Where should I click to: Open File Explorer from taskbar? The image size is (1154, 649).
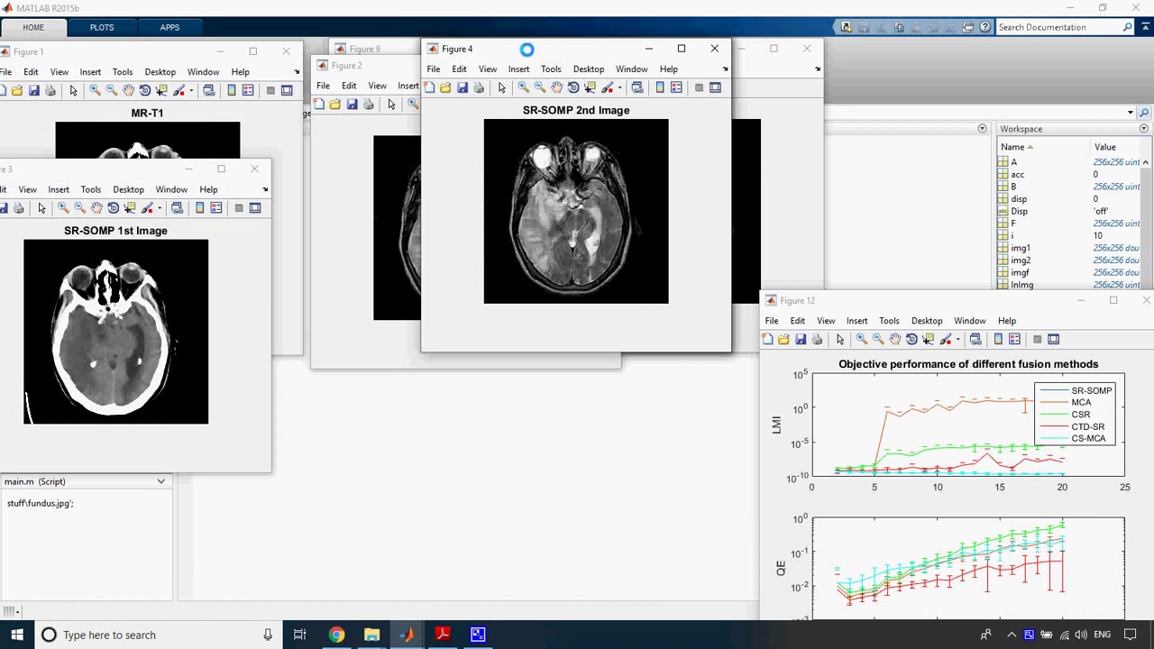[x=371, y=635]
